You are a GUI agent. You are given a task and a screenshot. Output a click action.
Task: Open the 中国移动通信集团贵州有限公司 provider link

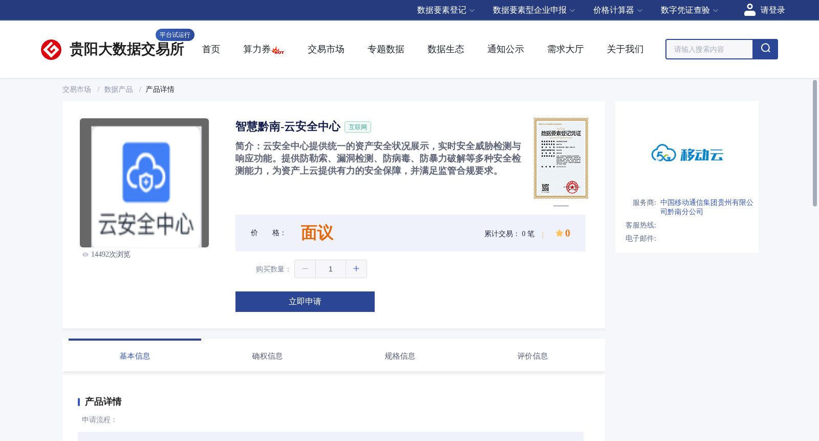point(707,207)
